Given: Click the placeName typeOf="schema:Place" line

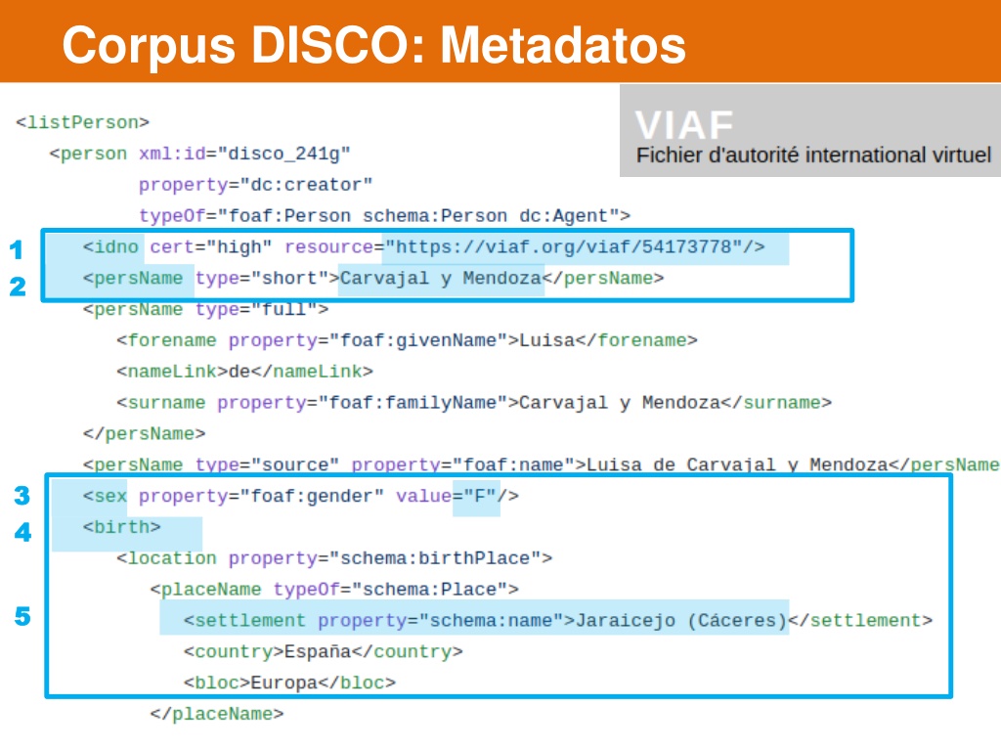Looking at the screenshot, I should point(334,590).
